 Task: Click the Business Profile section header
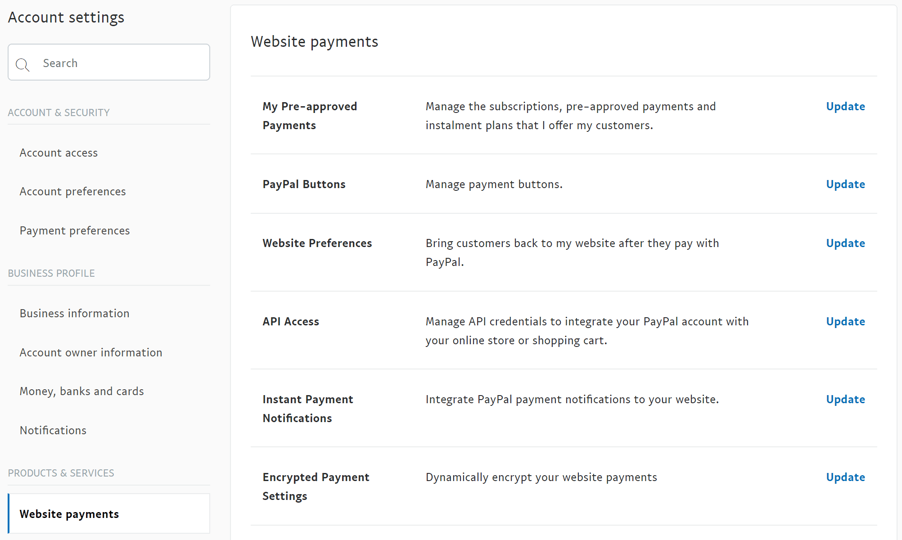click(x=51, y=274)
